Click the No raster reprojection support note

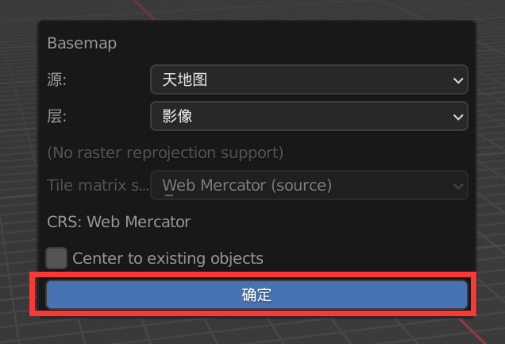(x=165, y=153)
